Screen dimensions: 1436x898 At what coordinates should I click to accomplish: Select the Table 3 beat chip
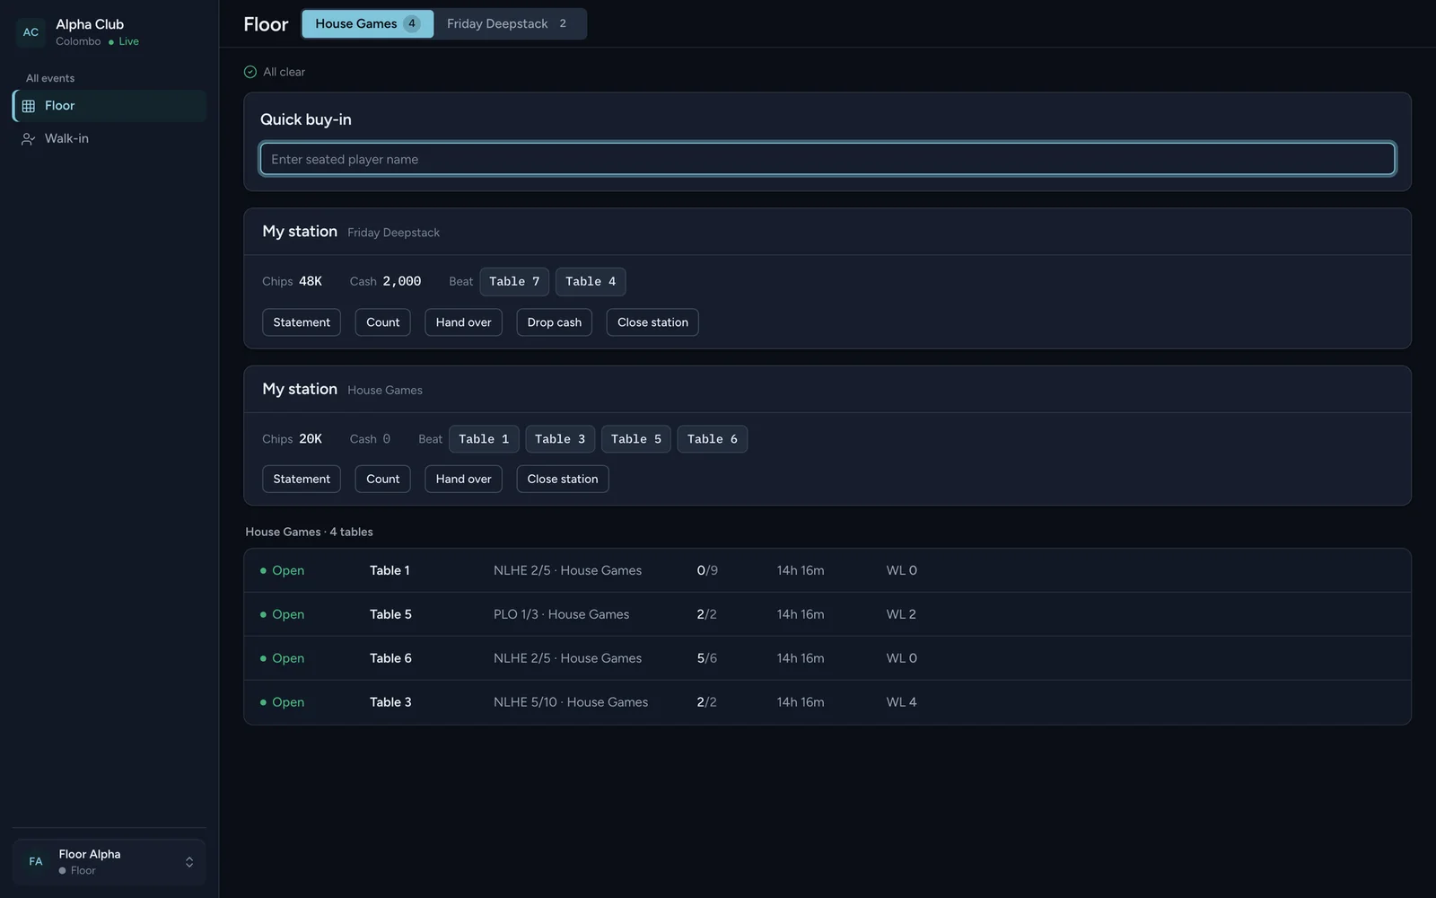[560, 439]
